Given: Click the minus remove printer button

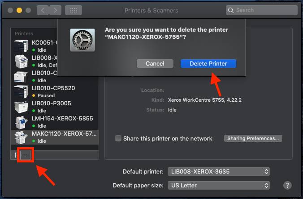Looking at the screenshot, I should point(26,155).
